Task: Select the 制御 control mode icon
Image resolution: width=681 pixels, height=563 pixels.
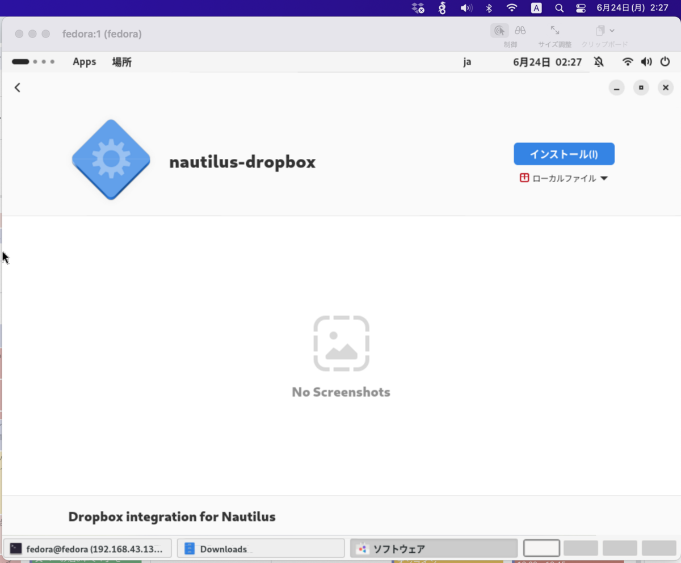Action: (x=499, y=31)
